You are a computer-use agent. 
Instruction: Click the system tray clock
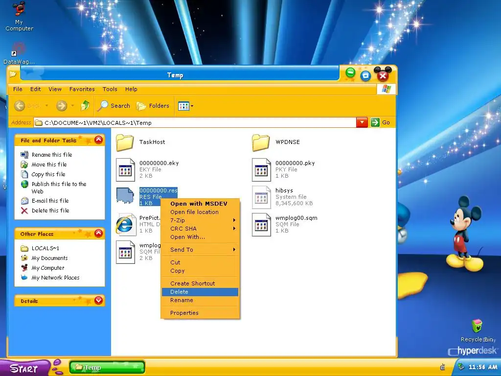click(x=483, y=367)
